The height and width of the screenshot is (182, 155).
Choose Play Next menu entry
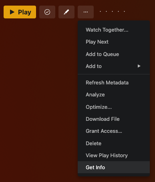click(x=114, y=42)
